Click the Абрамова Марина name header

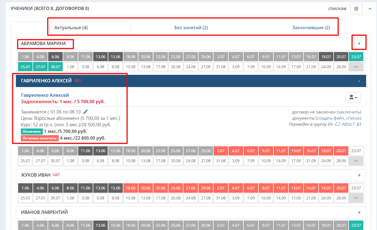pyautogui.click(x=43, y=44)
